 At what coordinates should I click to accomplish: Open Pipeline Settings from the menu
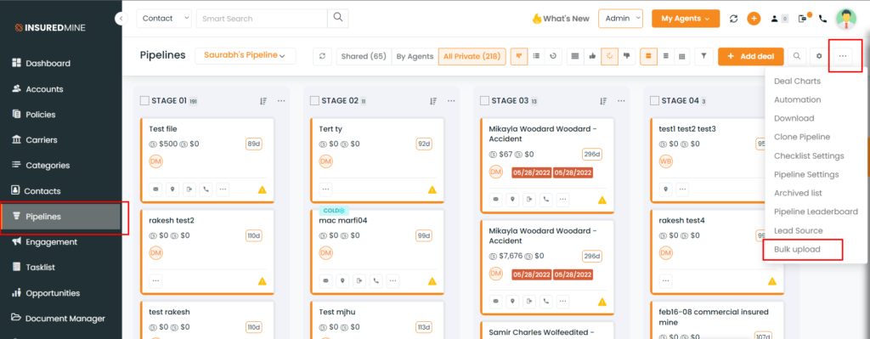[x=806, y=174]
